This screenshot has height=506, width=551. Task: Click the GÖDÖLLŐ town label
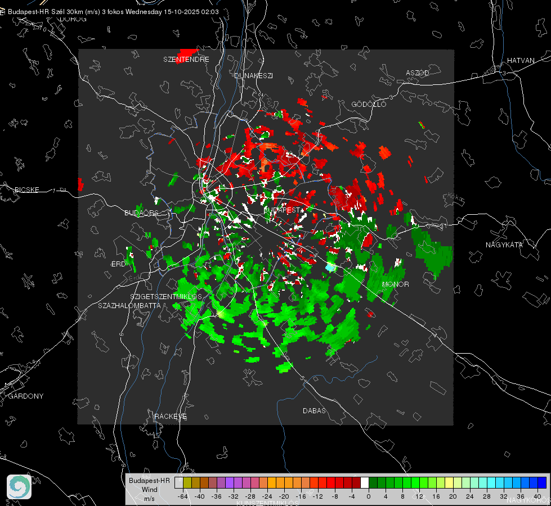[369, 104]
